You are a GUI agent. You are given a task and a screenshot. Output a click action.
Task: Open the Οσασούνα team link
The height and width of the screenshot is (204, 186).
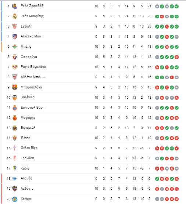click(29, 57)
